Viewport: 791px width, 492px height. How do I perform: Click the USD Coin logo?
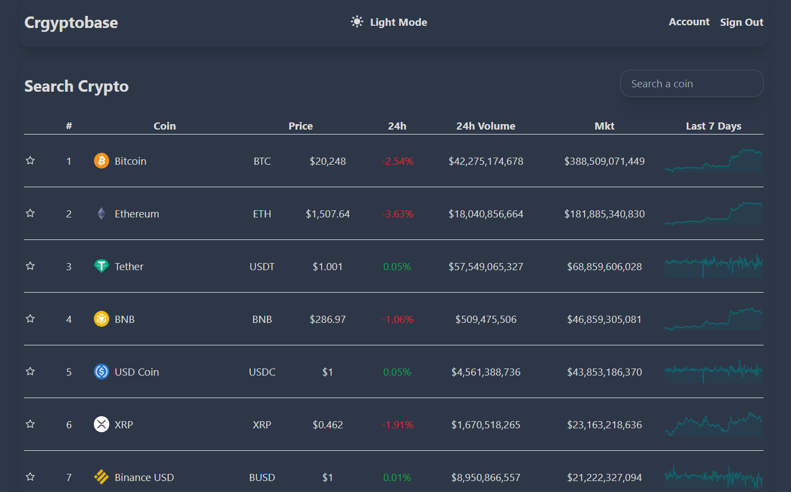point(102,372)
